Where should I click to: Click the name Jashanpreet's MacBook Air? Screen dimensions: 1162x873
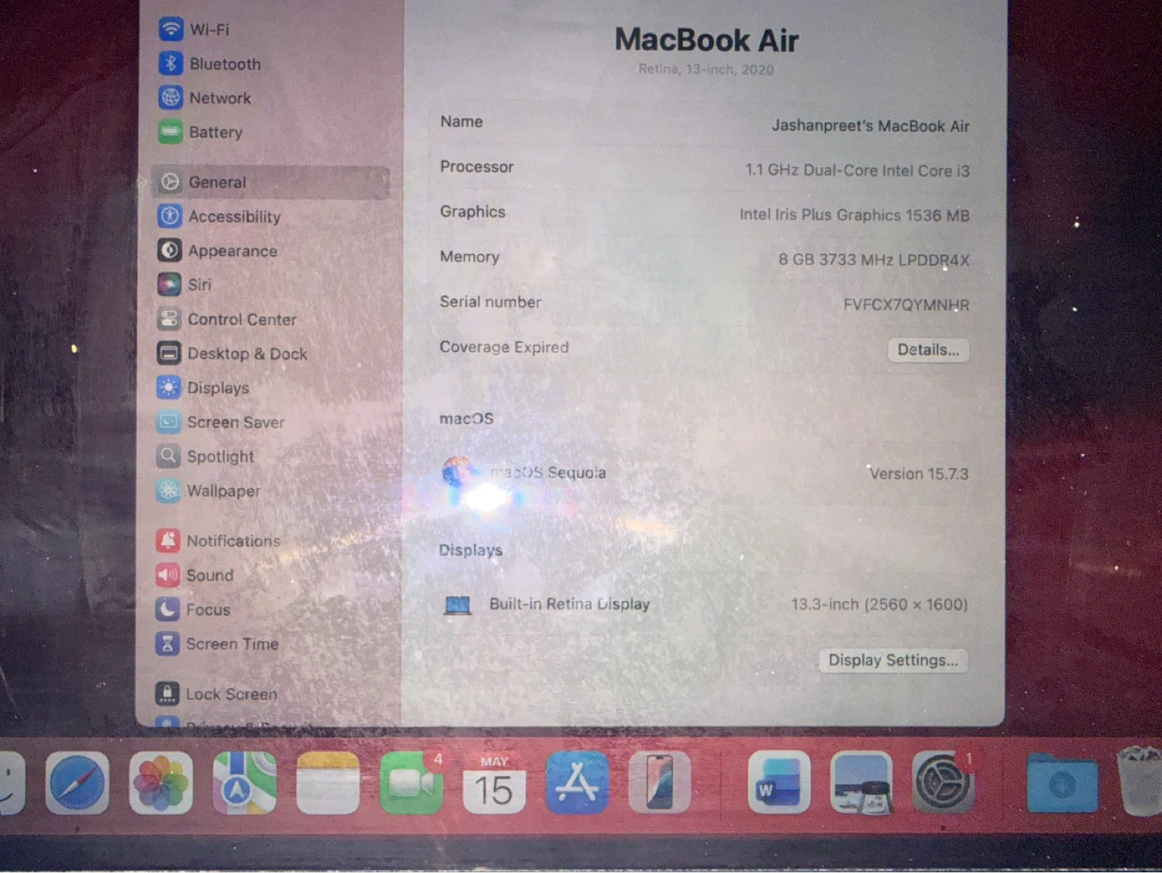[871, 126]
